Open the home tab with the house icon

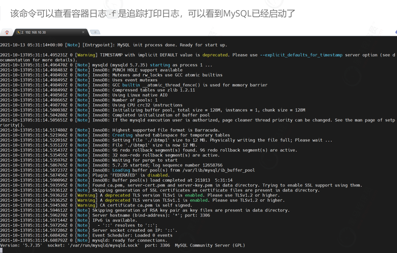coord(7,32)
